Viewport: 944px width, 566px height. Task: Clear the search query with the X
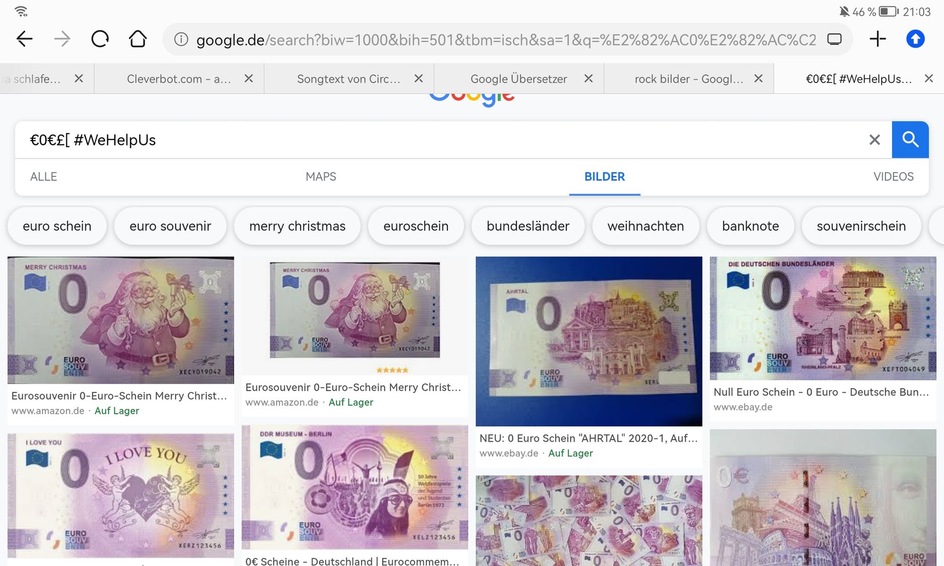875,140
